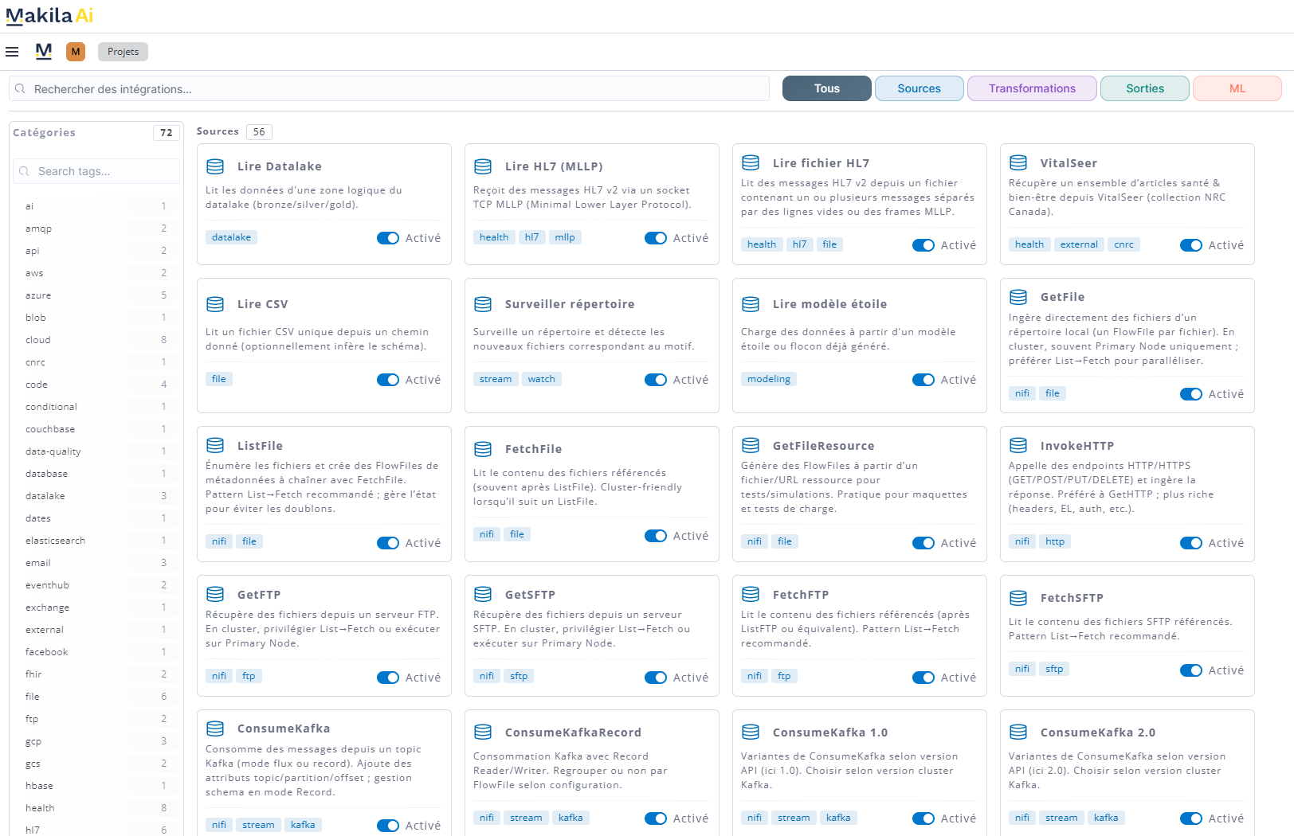Click the Surveiller répertoire card icon
The width and height of the screenshot is (1294, 836).
coord(483,304)
